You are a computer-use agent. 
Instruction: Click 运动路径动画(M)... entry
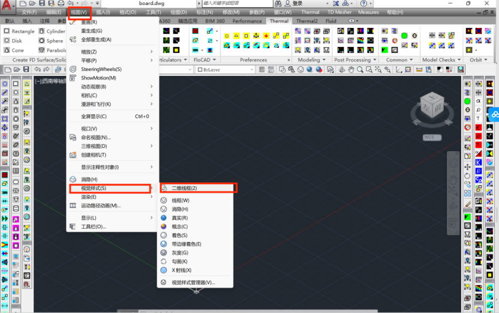[112, 206]
